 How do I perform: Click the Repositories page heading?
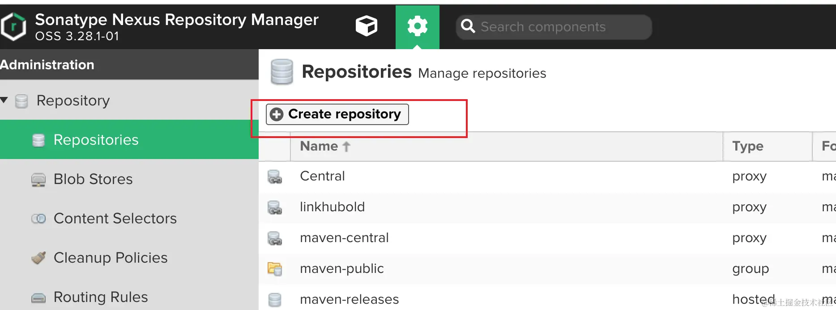[356, 72]
